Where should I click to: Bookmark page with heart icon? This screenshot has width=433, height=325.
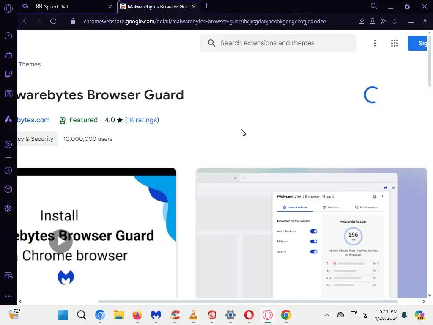395,21
